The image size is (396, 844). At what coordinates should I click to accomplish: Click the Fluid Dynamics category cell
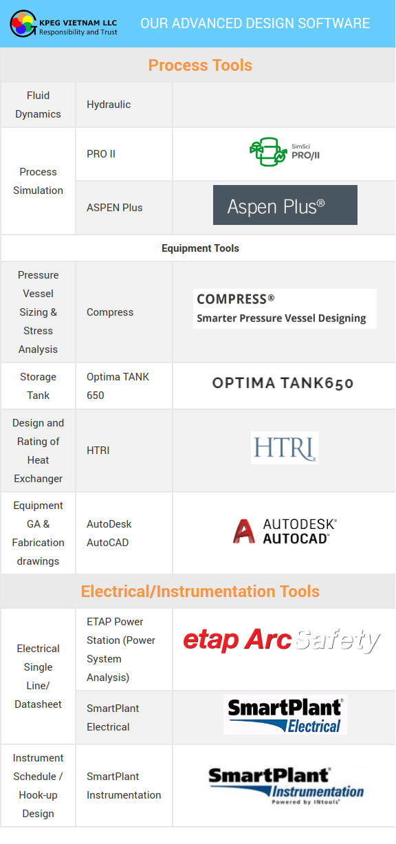[38, 105]
